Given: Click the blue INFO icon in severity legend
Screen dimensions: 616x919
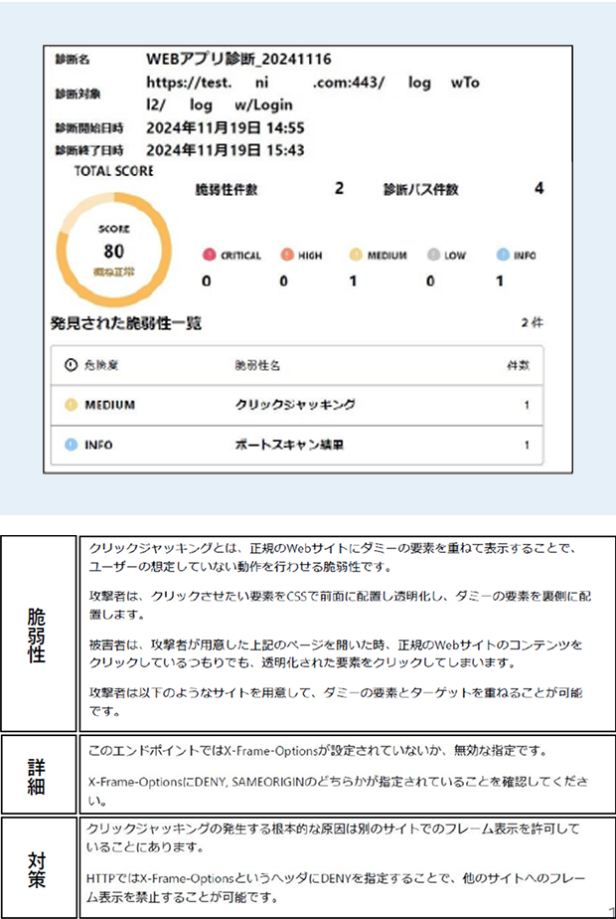Looking at the screenshot, I should tap(501, 256).
